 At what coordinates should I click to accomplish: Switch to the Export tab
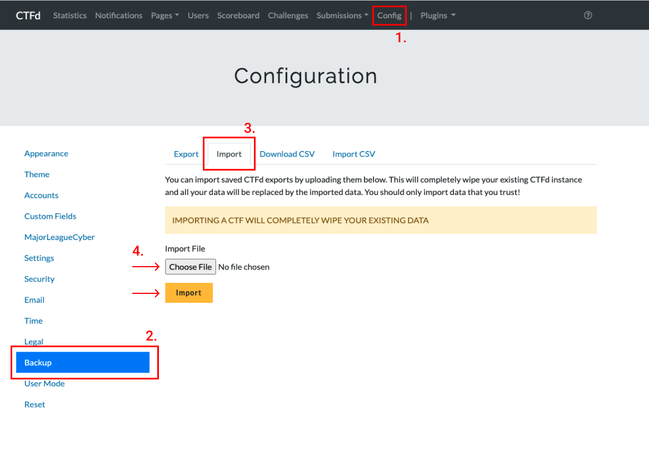186,154
